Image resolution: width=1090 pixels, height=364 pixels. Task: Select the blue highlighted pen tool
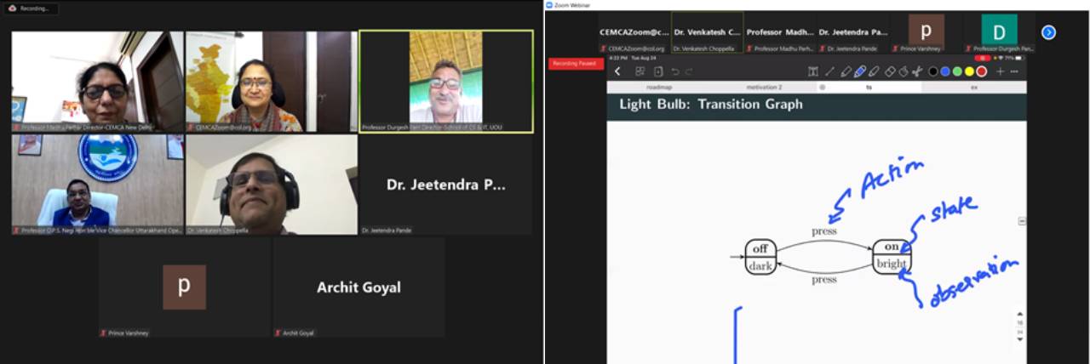pos(859,71)
